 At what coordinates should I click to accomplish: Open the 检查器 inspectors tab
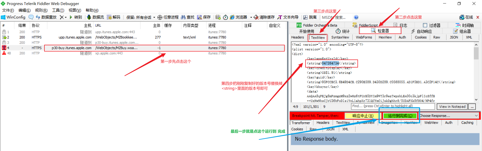(x=380, y=31)
